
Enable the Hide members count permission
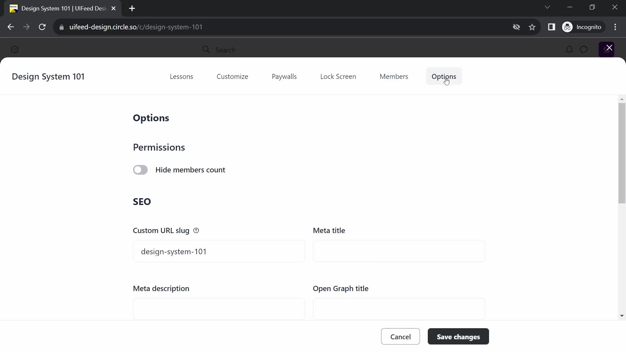pyautogui.click(x=141, y=170)
